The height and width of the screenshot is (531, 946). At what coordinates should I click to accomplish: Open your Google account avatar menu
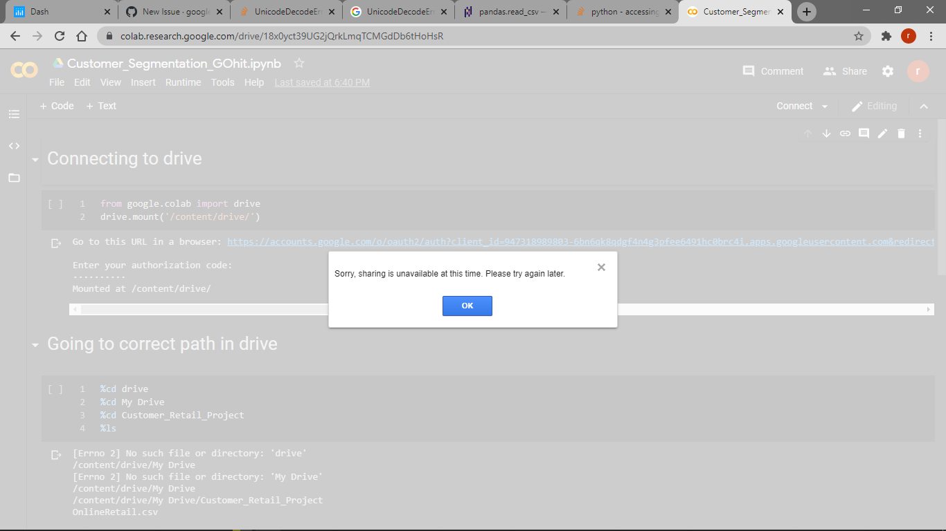pyautogui.click(x=918, y=71)
